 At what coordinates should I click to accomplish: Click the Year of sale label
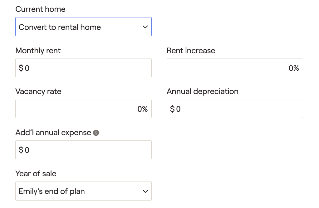pos(36,174)
